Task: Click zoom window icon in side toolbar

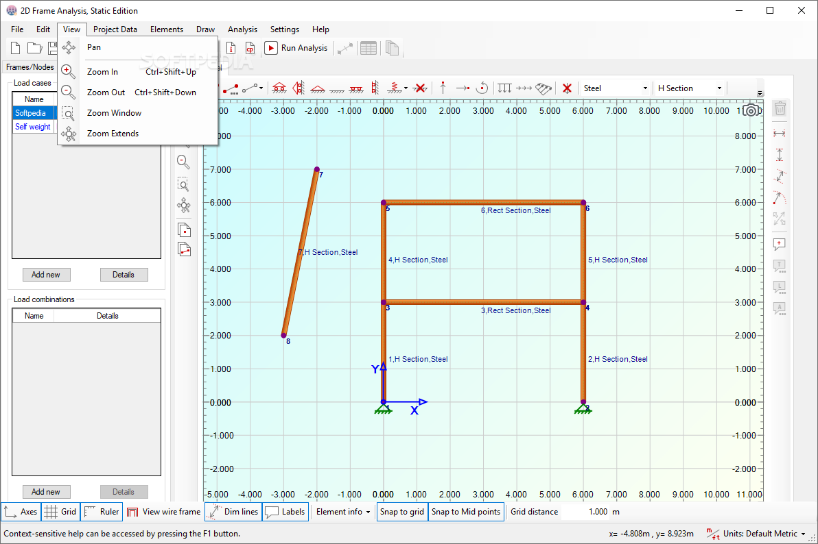Action: tap(184, 184)
